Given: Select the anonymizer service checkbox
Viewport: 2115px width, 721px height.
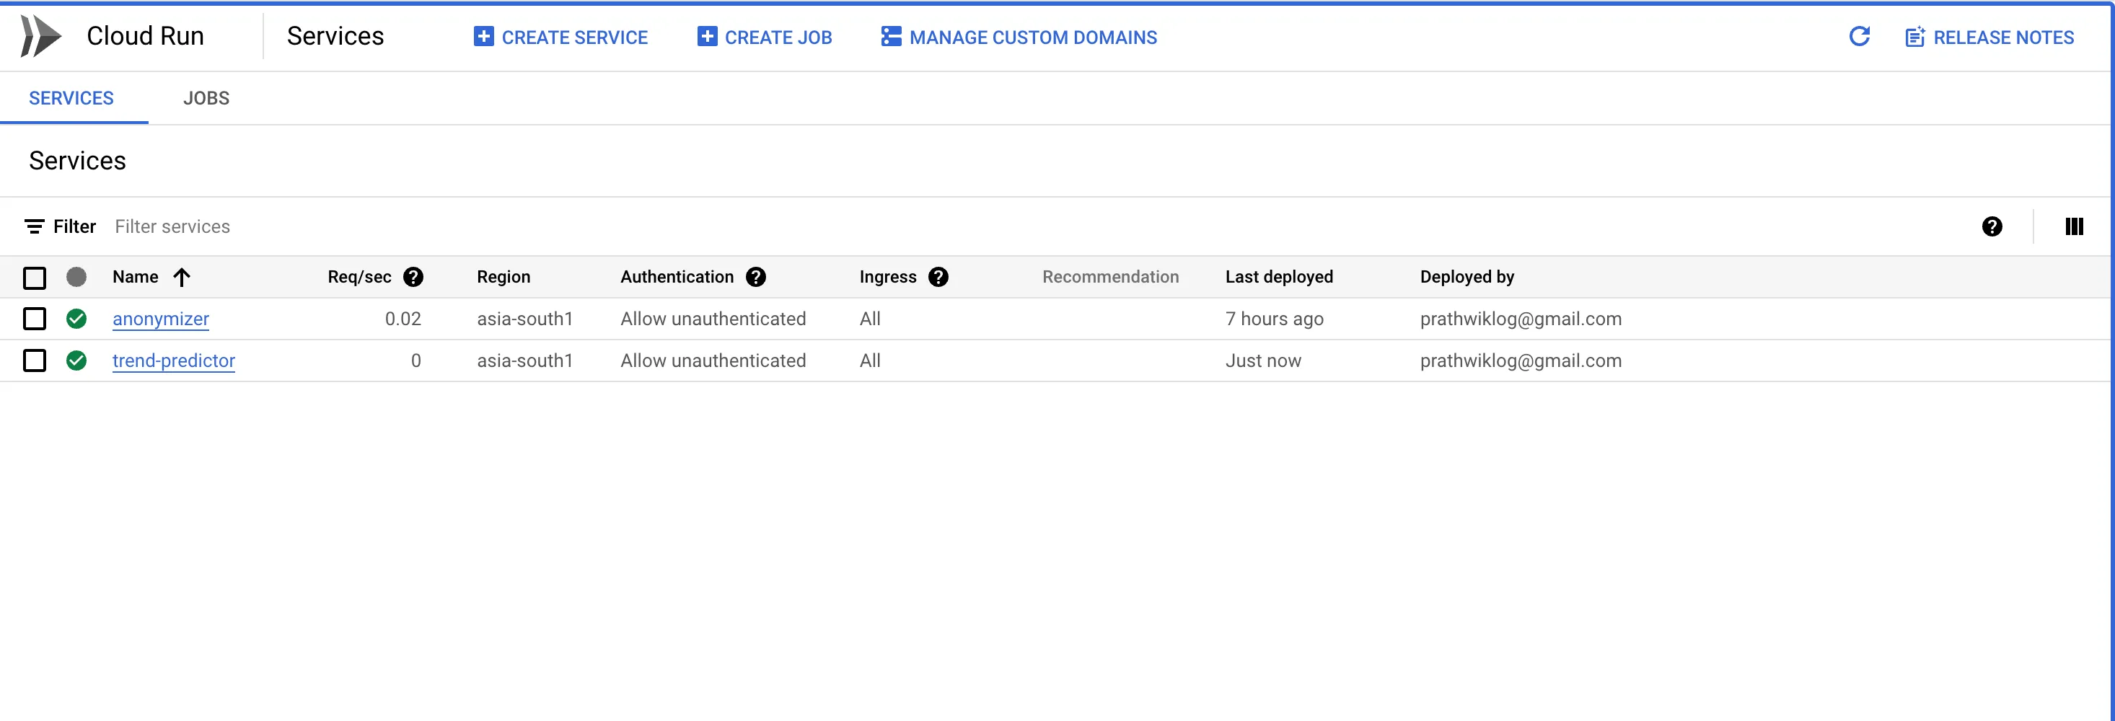Looking at the screenshot, I should (35, 319).
